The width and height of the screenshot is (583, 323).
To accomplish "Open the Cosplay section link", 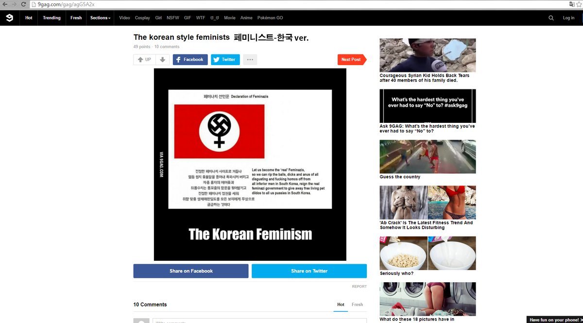I will tap(142, 18).
